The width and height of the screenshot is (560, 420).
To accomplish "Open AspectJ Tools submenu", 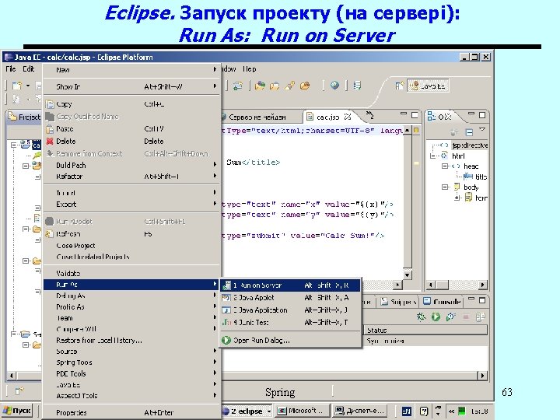I will (x=131, y=396).
